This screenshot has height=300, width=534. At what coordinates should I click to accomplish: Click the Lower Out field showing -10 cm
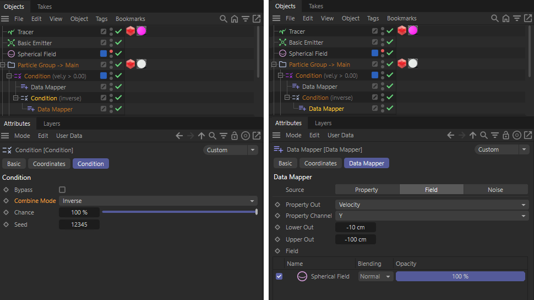[356, 227]
